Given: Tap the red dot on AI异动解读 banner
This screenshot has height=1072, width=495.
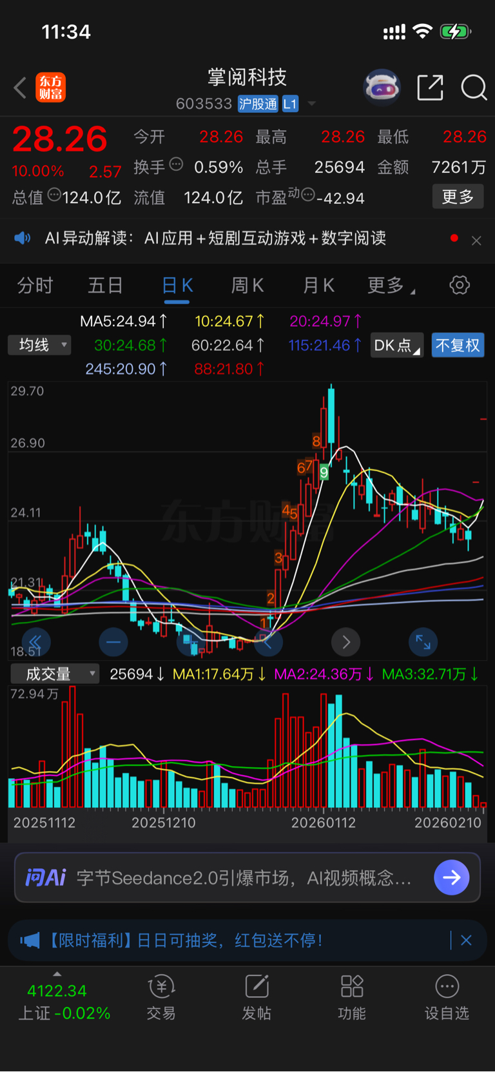Looking at the screenshot, I should pyautogui.click(x=454, y=239).
